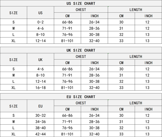The height and width of the screenshot is (137, 162).
Task: Select the 34-36 EU size cell
Action: pyautogui.click(x=40, y=122)
